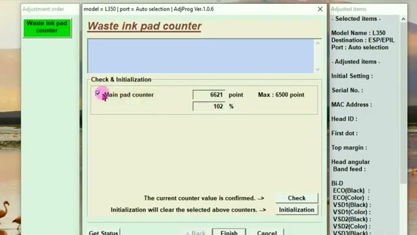Toggle the Main pad counter checkbox
The width and height of the screenshot is (417, 235).
[x=98, y=93]
